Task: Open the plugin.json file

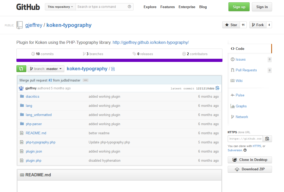Action: 34,151
